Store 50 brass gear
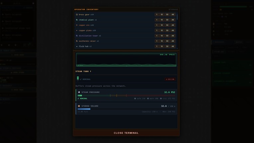254x143 pixels. (x=167, y=15)
